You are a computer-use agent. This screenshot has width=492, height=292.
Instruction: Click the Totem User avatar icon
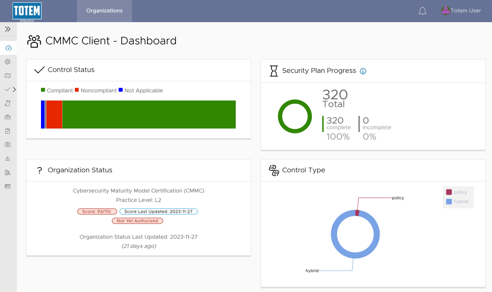(445, 11)
